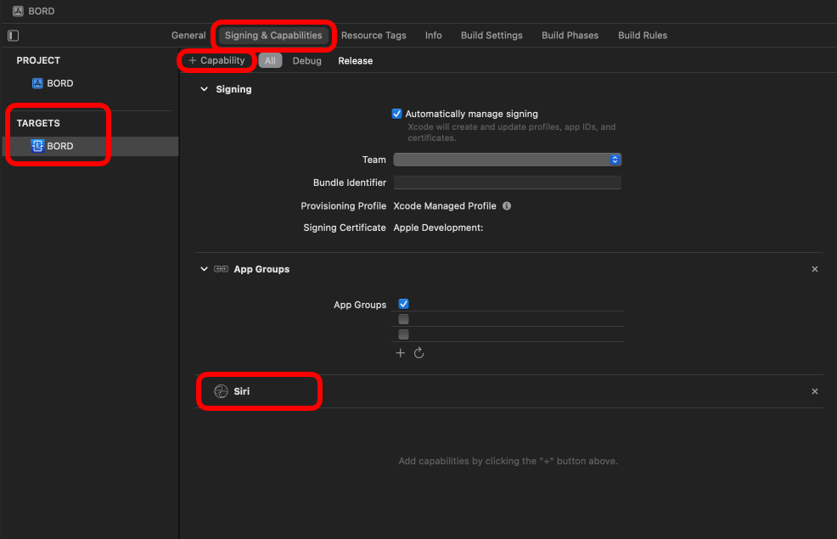
Task: Remove the App Groups capability
Action: coord(815,269)
